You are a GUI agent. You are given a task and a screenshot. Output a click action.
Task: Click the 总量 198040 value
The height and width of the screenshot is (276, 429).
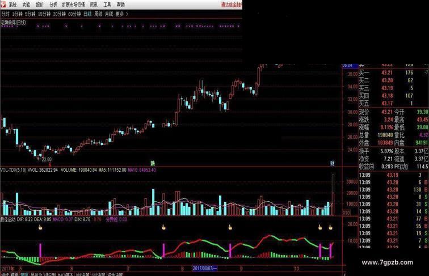click(x=385, y=135)
